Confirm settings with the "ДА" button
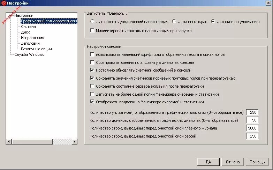 (x=208, y=162)
